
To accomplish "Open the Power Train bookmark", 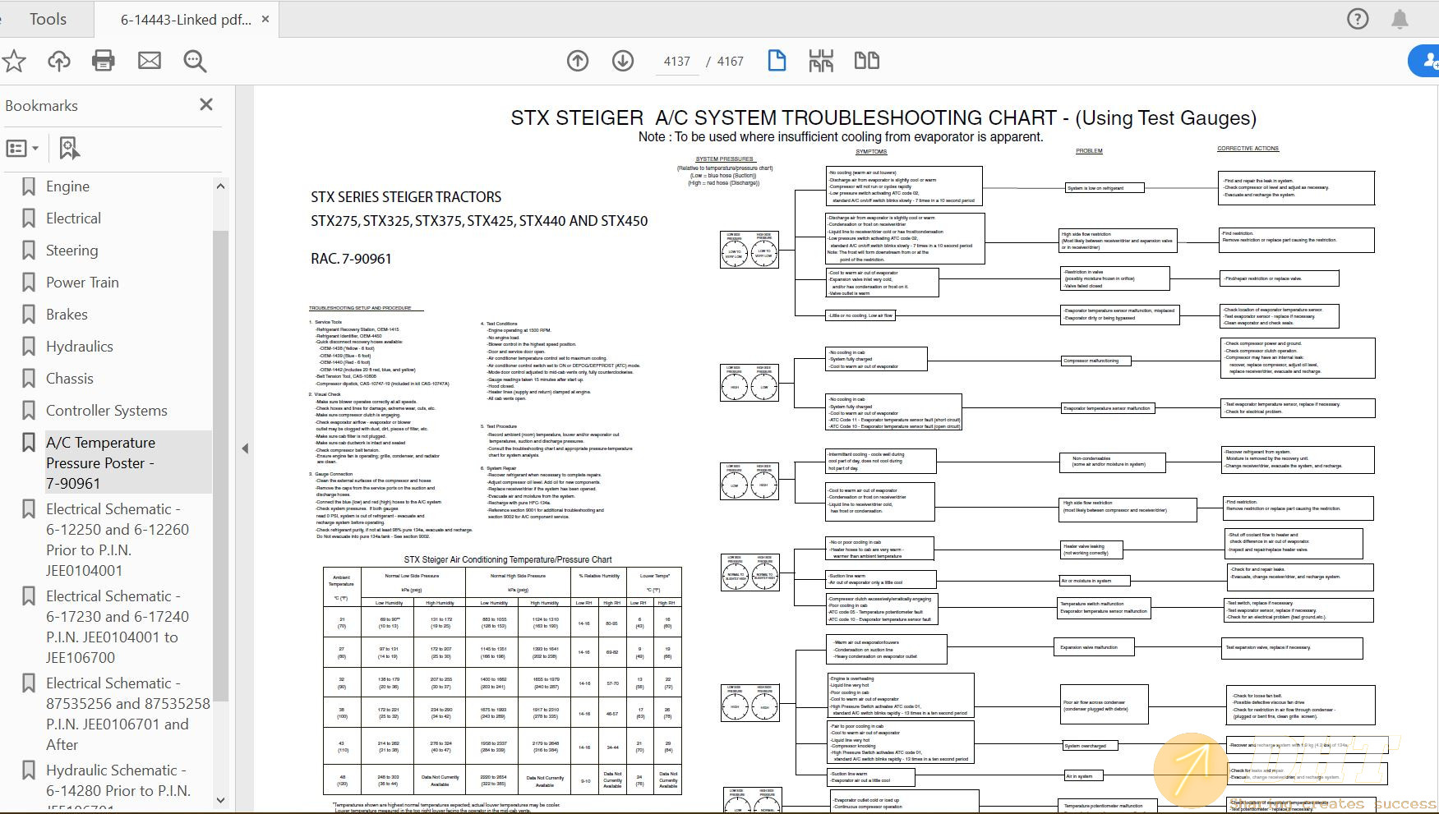I will pos(82,283).
